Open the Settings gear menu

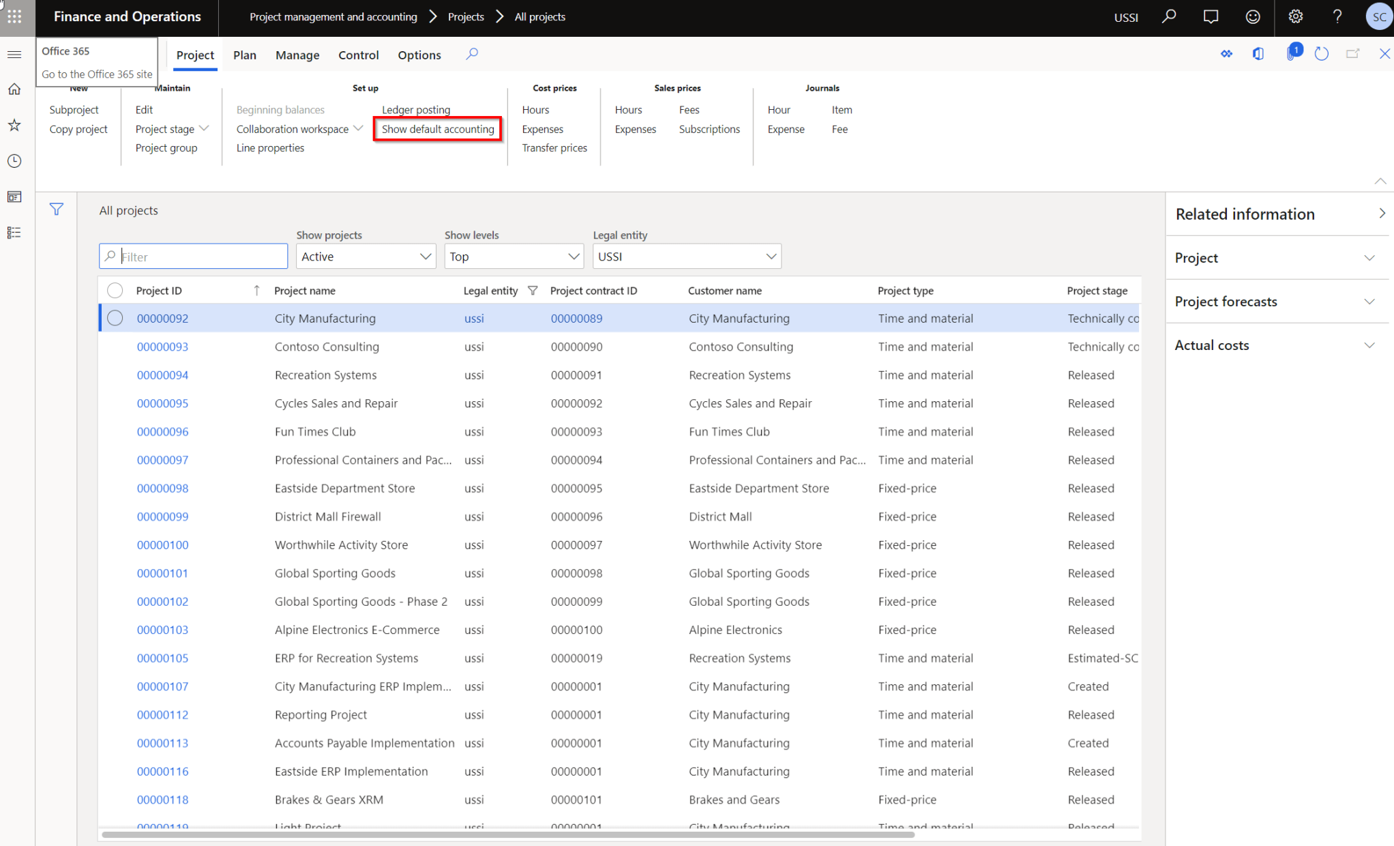[x=1295, y=16]
